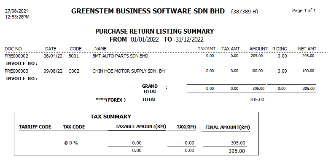Click document number PRE000003
This screenshot has height=160, width=331.
click(x=16, y=71)
